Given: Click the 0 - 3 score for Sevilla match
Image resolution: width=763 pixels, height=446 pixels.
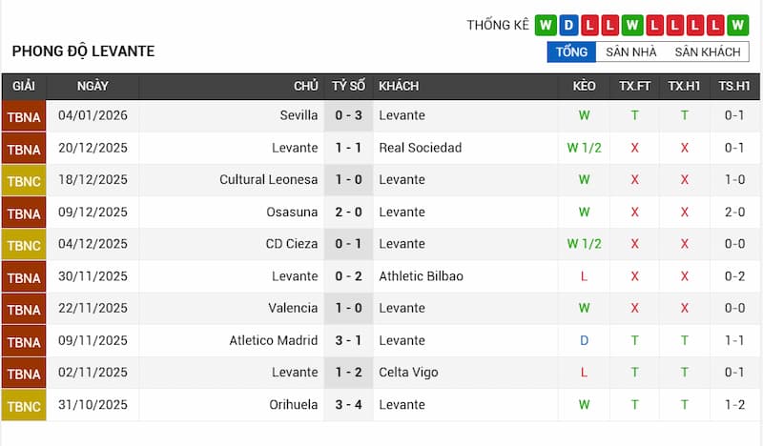Looking at the screenshot, I should (x=349, y=115).
